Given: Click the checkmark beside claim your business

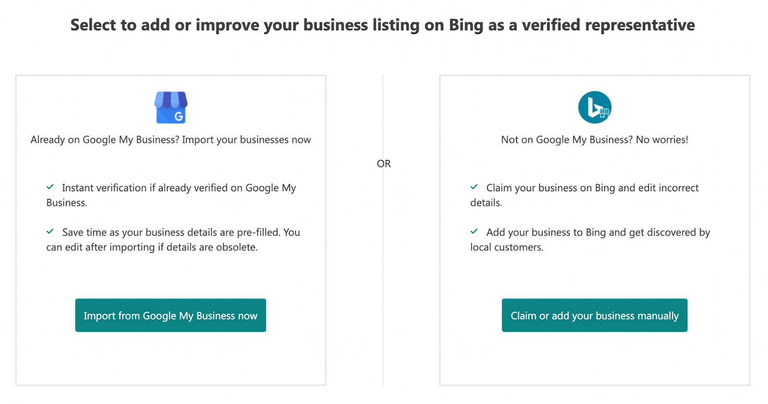Looking at the screenshot, I should [x=475, y=186].
